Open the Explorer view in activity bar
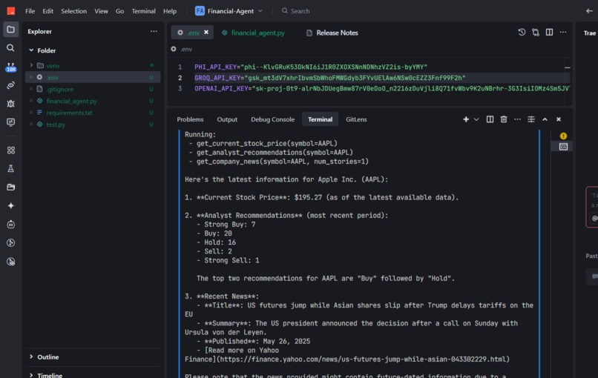This screenshot has width=598, height=378. 10,30
